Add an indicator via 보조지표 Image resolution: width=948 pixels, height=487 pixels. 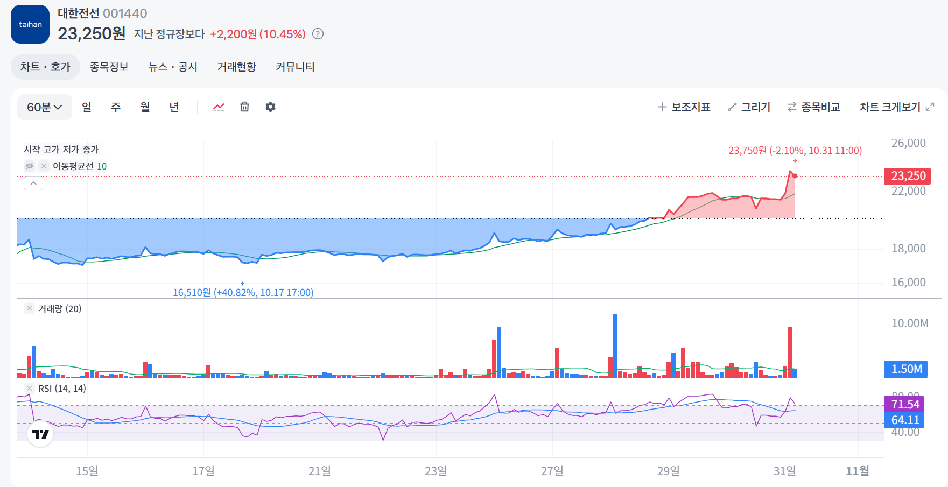pos(684,107)
